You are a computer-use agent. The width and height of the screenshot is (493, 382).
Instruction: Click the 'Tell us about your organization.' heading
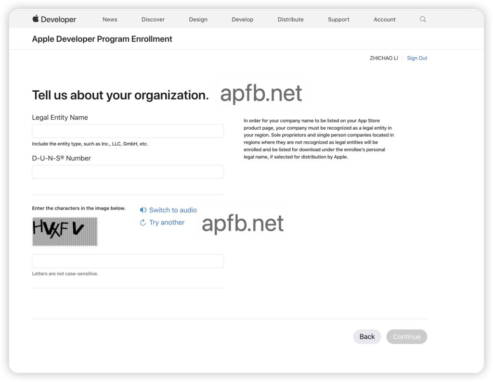(120, 95)
